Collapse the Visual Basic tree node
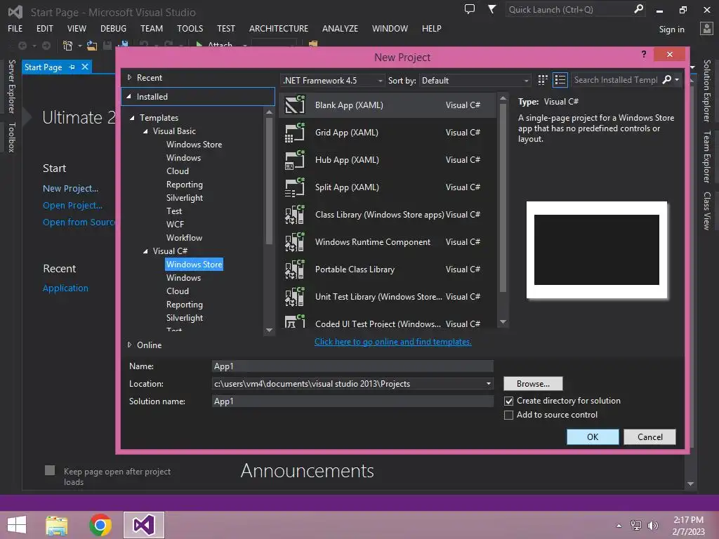719x539 pixels. 145,131
